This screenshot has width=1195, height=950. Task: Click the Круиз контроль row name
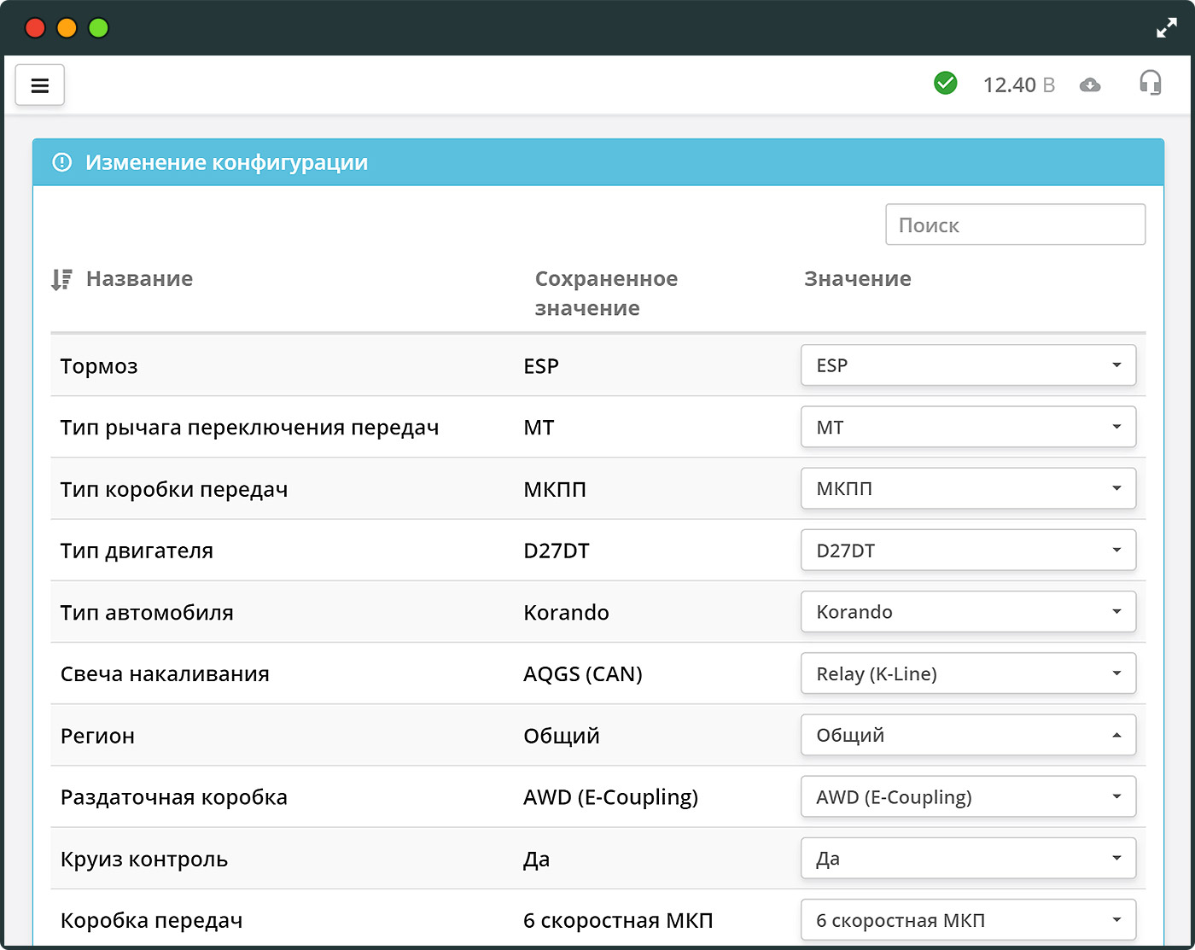click(144, 859)
